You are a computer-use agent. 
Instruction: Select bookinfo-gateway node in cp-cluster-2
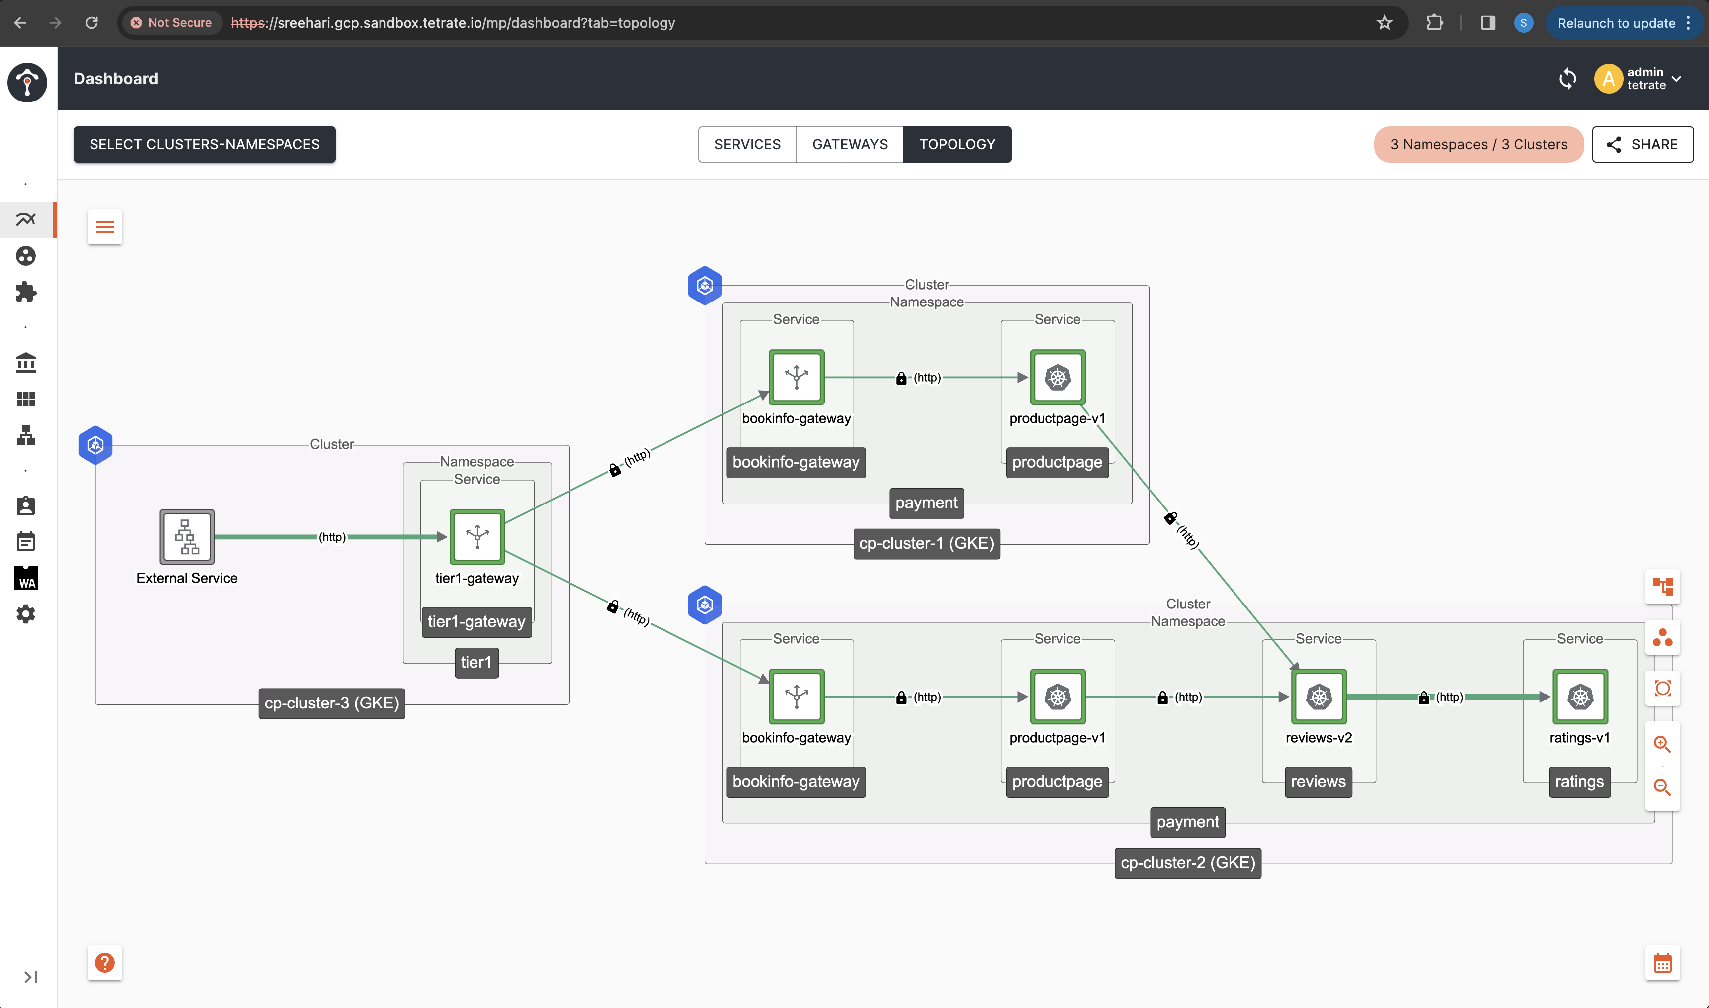[796, 696]
